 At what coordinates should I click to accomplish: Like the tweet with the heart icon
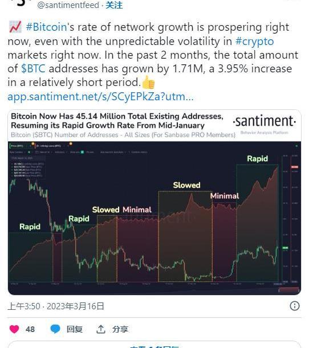click(x=14, y=329)
